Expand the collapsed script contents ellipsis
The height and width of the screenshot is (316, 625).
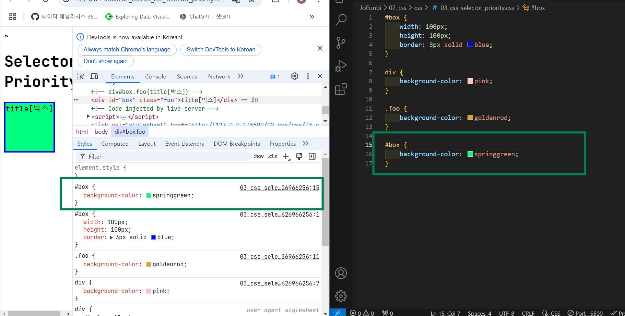(x=123, y=117)
